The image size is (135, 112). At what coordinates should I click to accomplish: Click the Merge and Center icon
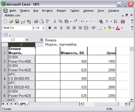86,28
